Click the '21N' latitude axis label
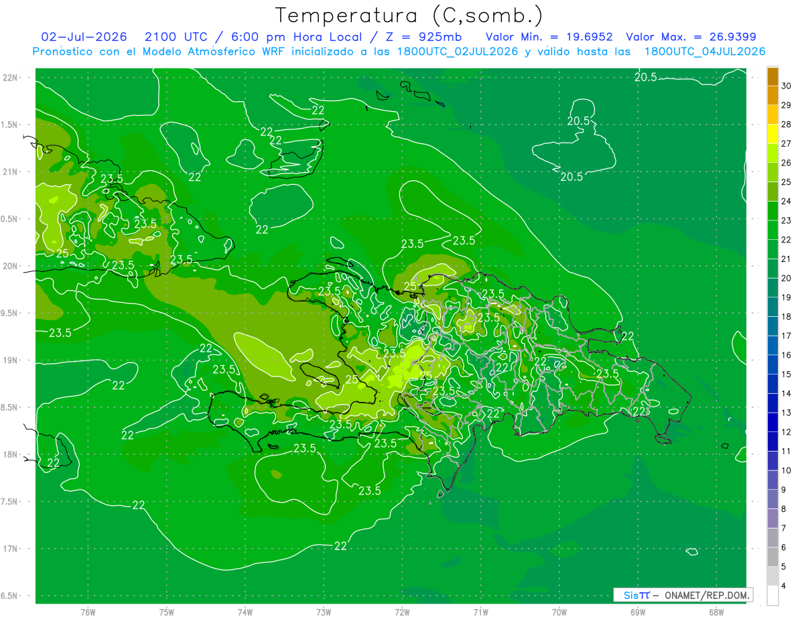 point(11,171)
